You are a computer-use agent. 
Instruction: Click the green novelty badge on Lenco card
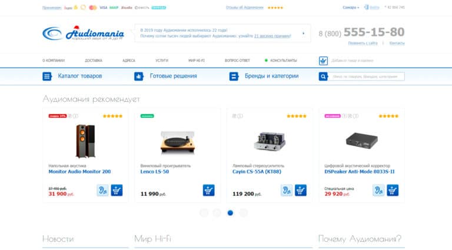click(147, 116)
